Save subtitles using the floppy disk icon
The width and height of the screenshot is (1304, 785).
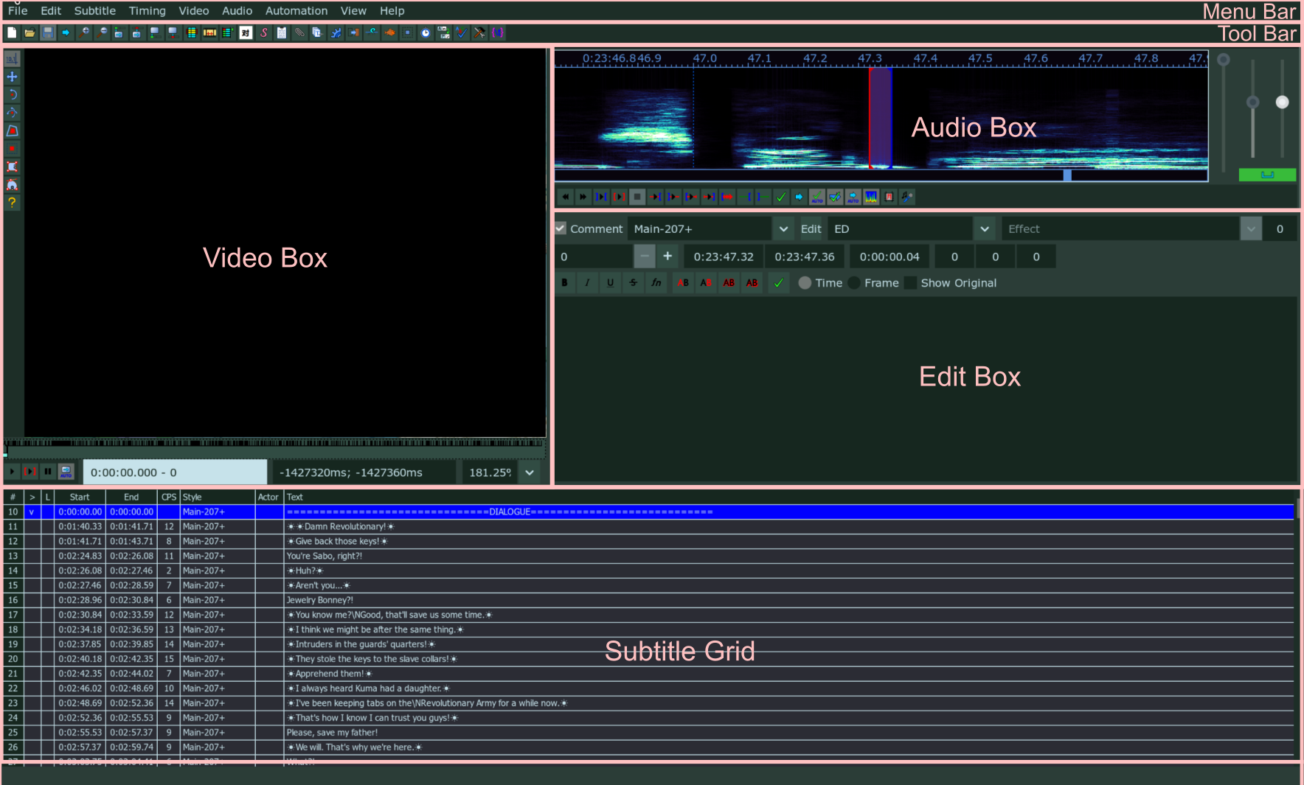click(48, 33)
